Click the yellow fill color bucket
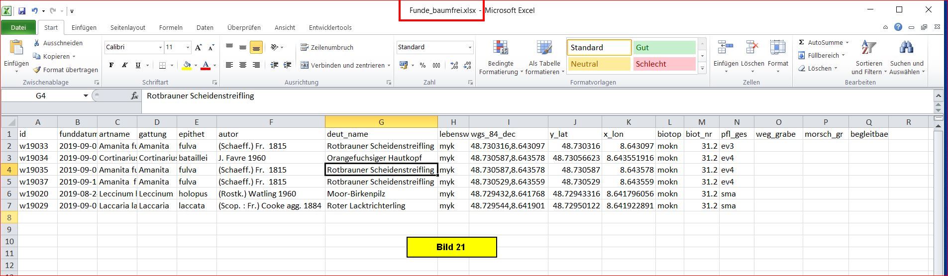Image resolution: width=948 pixels, height=276 pixels. click(187, 65)
